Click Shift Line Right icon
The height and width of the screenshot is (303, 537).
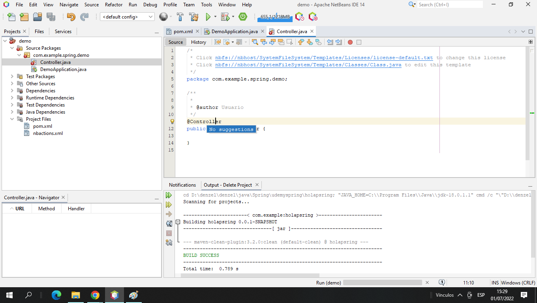click(x=338, y=42)
